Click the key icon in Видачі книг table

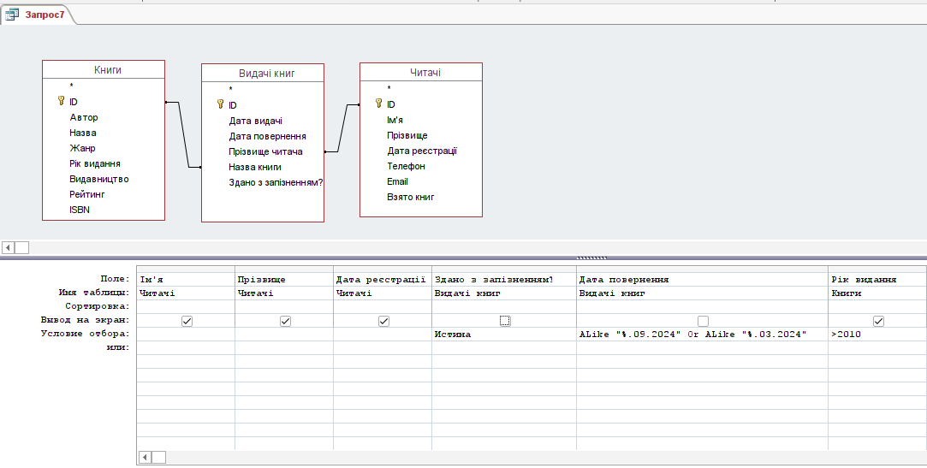pyautogui.click(x=220, y=104)
